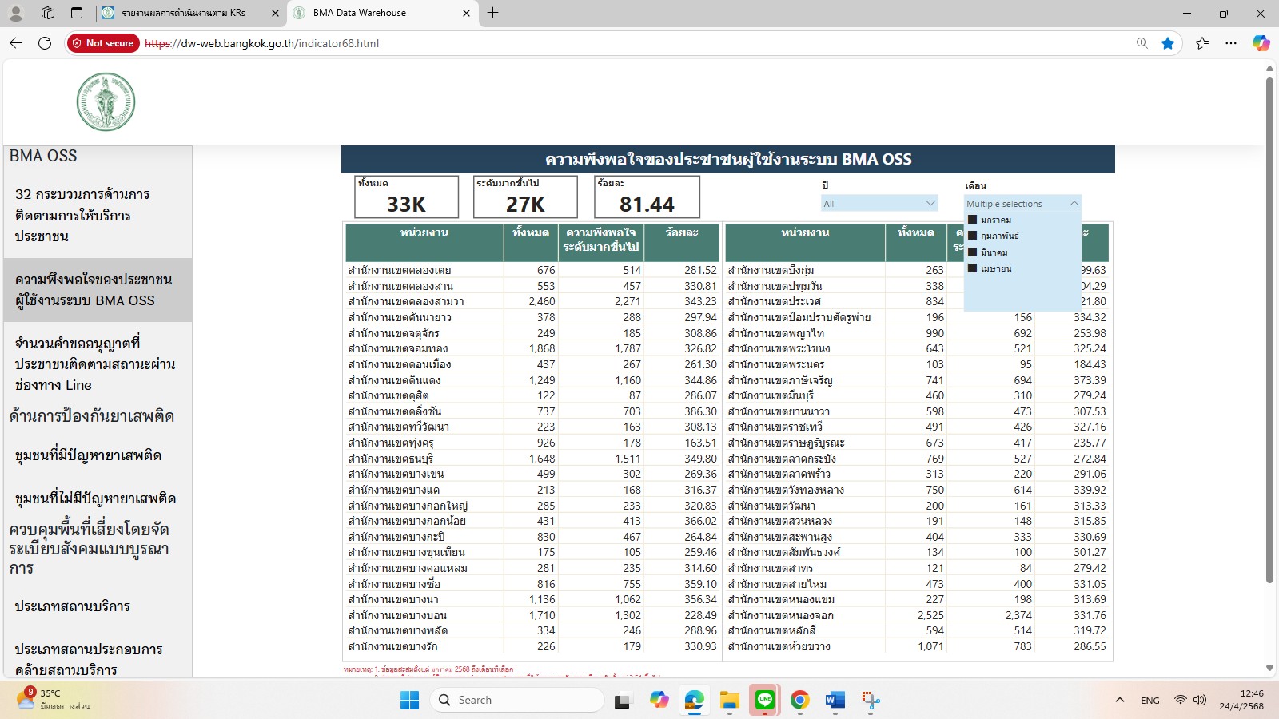This screenshot has width=1279, height=719.
Task: Expand the ปี year dropdown showing All
Action: click(879, 204)
